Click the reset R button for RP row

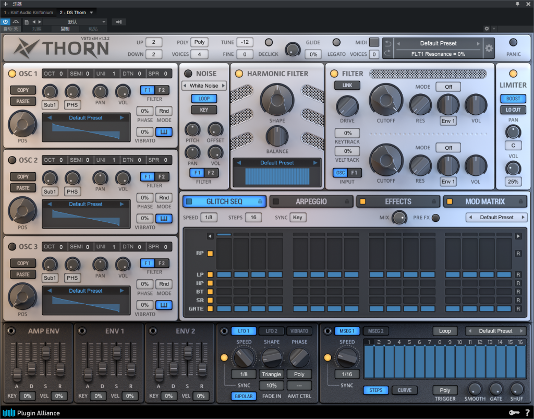point(518,254)
